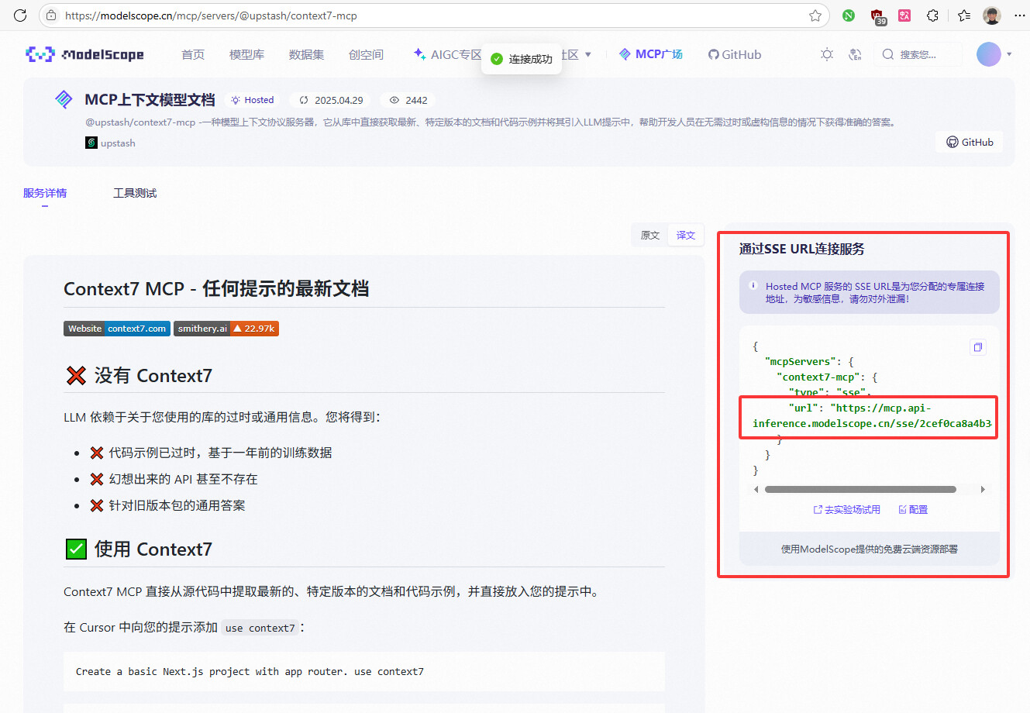Screen dimensions: 1030x713
Task: Click the browser refresh icon
Action: click(20, 15)
